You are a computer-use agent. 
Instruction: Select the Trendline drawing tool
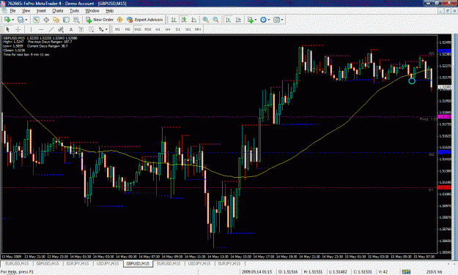(x=51, y=29)
